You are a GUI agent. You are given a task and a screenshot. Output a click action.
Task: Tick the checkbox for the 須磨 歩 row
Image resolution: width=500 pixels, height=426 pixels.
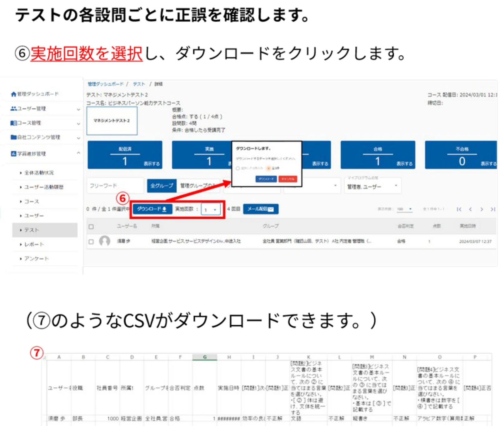(x=91, y=241)
